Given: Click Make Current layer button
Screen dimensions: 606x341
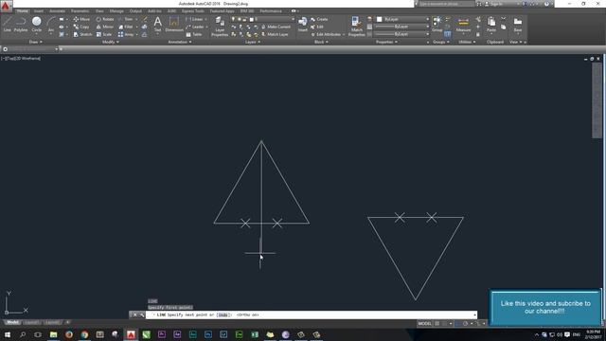Looking at the screenshot, I should [x=276, y=27].
